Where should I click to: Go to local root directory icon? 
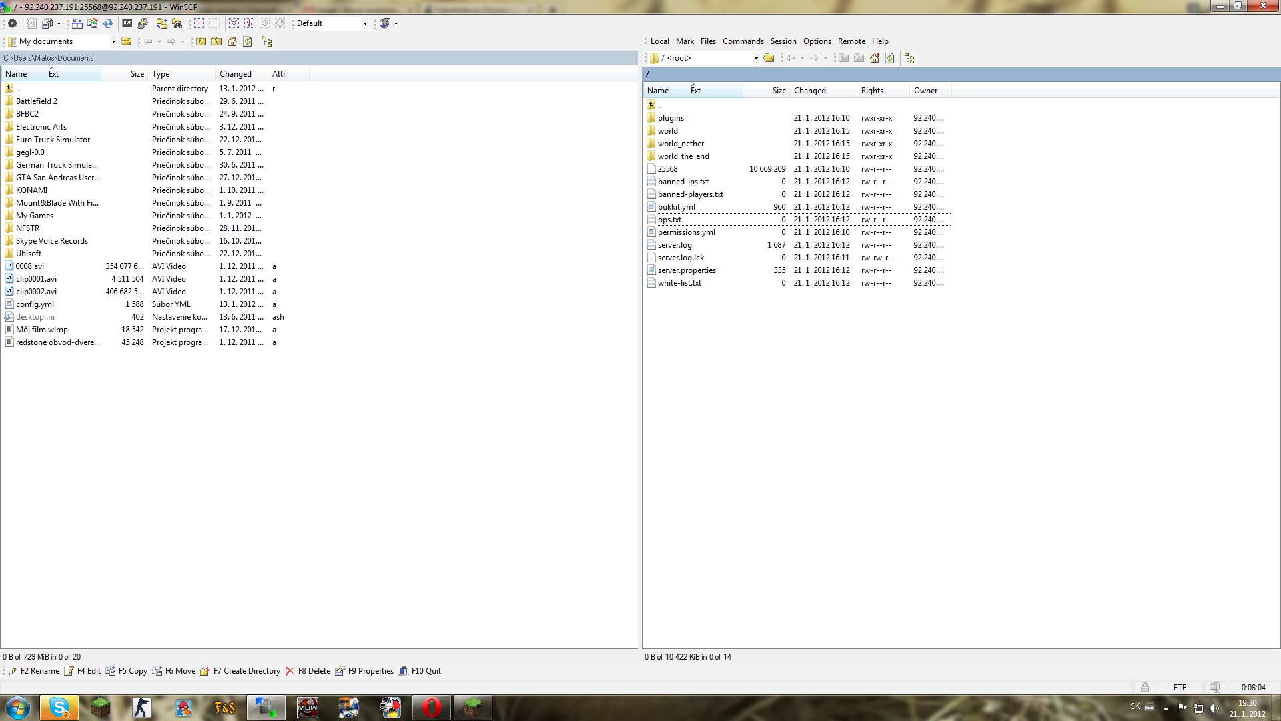(216, 41)
